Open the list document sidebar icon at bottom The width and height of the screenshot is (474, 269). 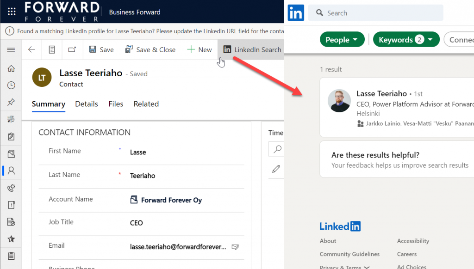(11, 256)
